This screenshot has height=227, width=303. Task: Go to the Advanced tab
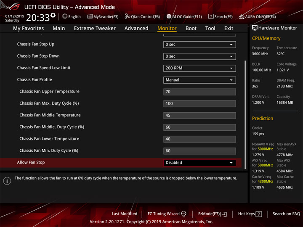(x=136, y=29)
